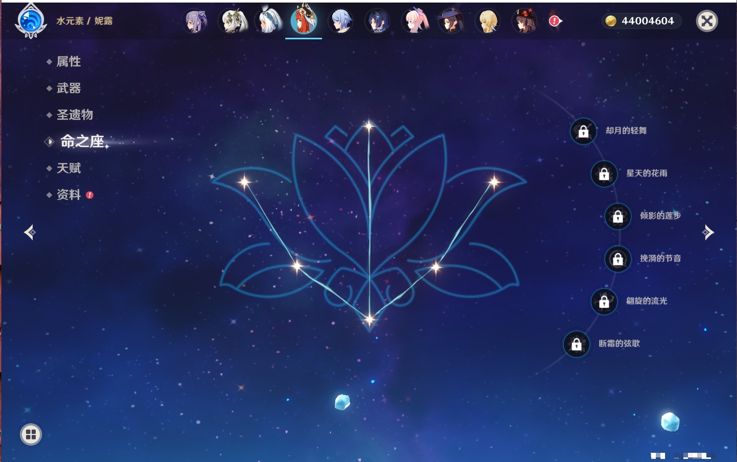Click the Mora balance 44004604
This screenshot has height=462, width=737.
point(641,21)
